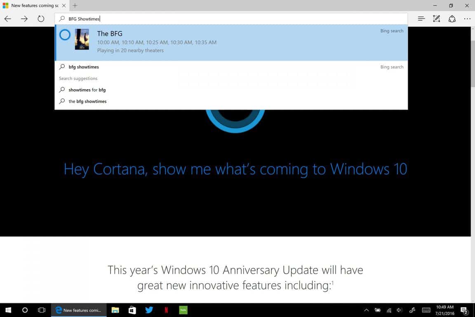Launch Netflix from the taskbar
This screenshot has height=317, width=475.
(x=166, y=310)
